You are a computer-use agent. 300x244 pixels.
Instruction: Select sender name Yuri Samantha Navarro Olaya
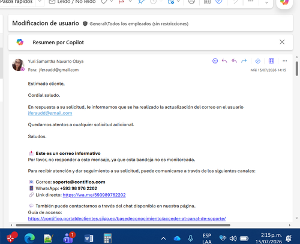coord(56,61)
